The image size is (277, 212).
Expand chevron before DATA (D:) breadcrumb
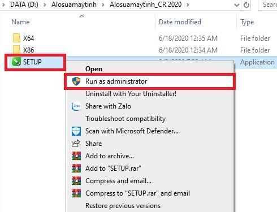coord(3,5)
